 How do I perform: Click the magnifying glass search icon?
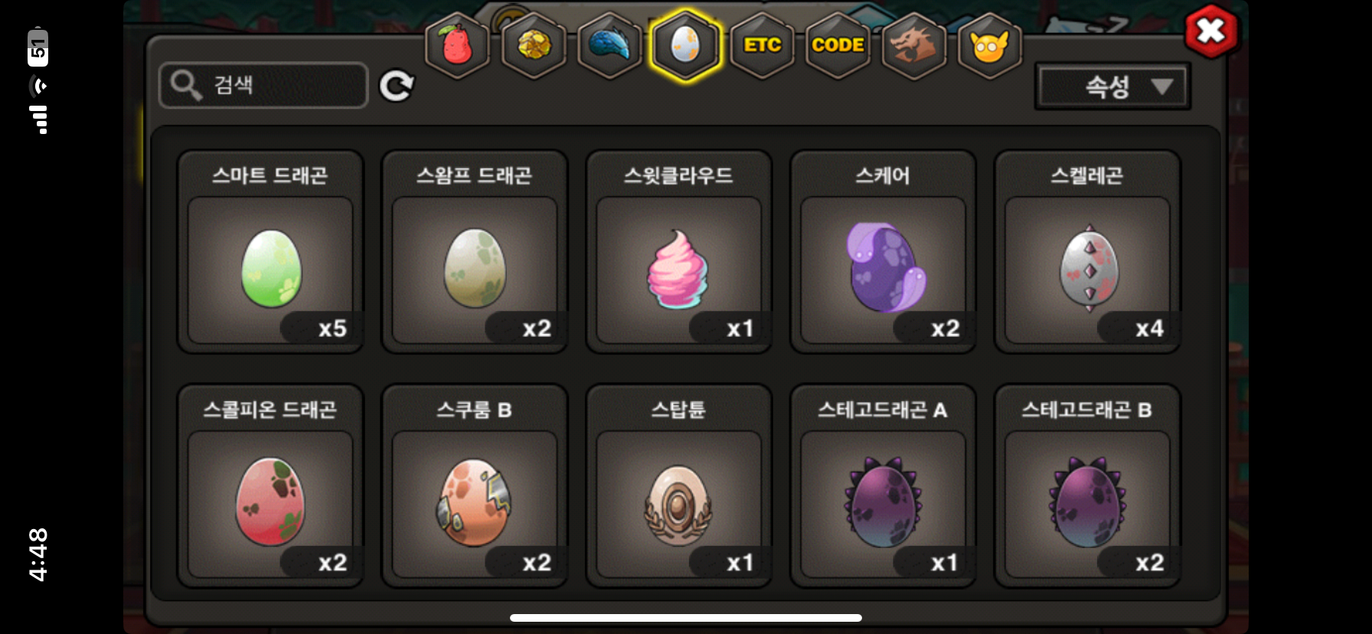click(186, 85)
